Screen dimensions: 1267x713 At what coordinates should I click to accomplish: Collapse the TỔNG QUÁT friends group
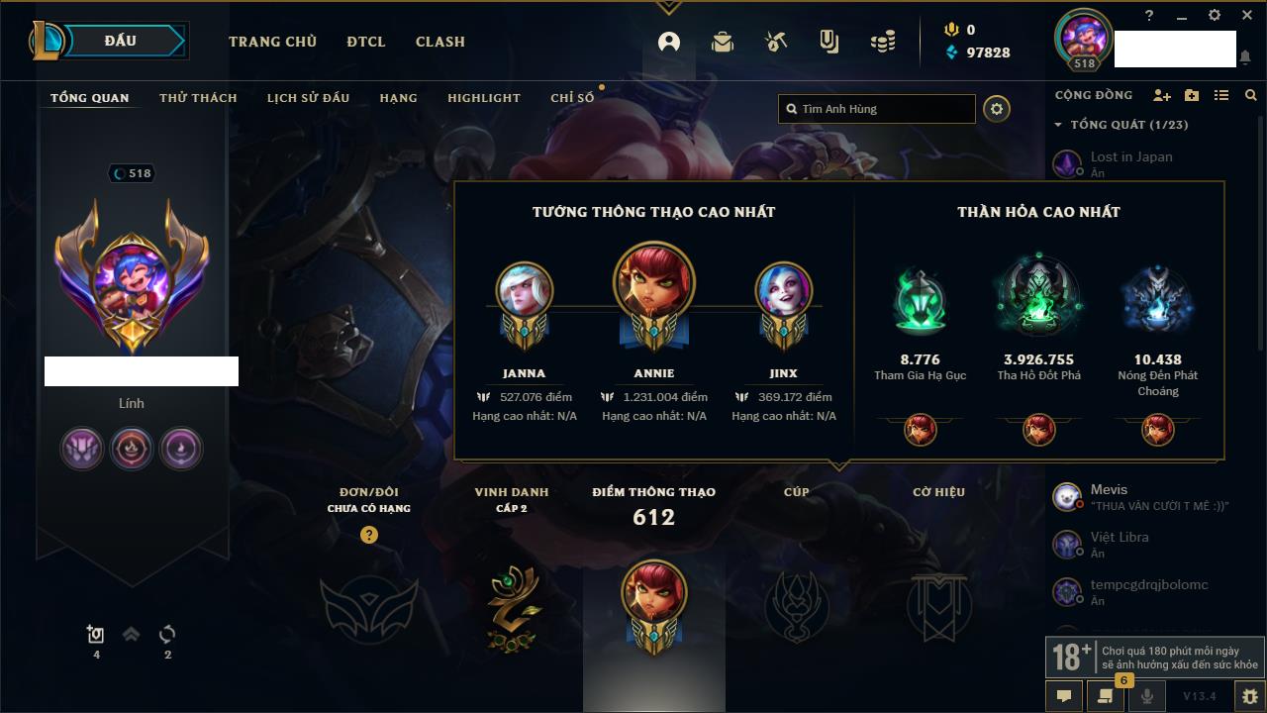pos(1058,125)
